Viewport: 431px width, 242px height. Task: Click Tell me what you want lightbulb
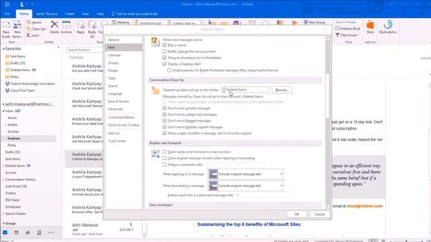[x=113, y=13]
